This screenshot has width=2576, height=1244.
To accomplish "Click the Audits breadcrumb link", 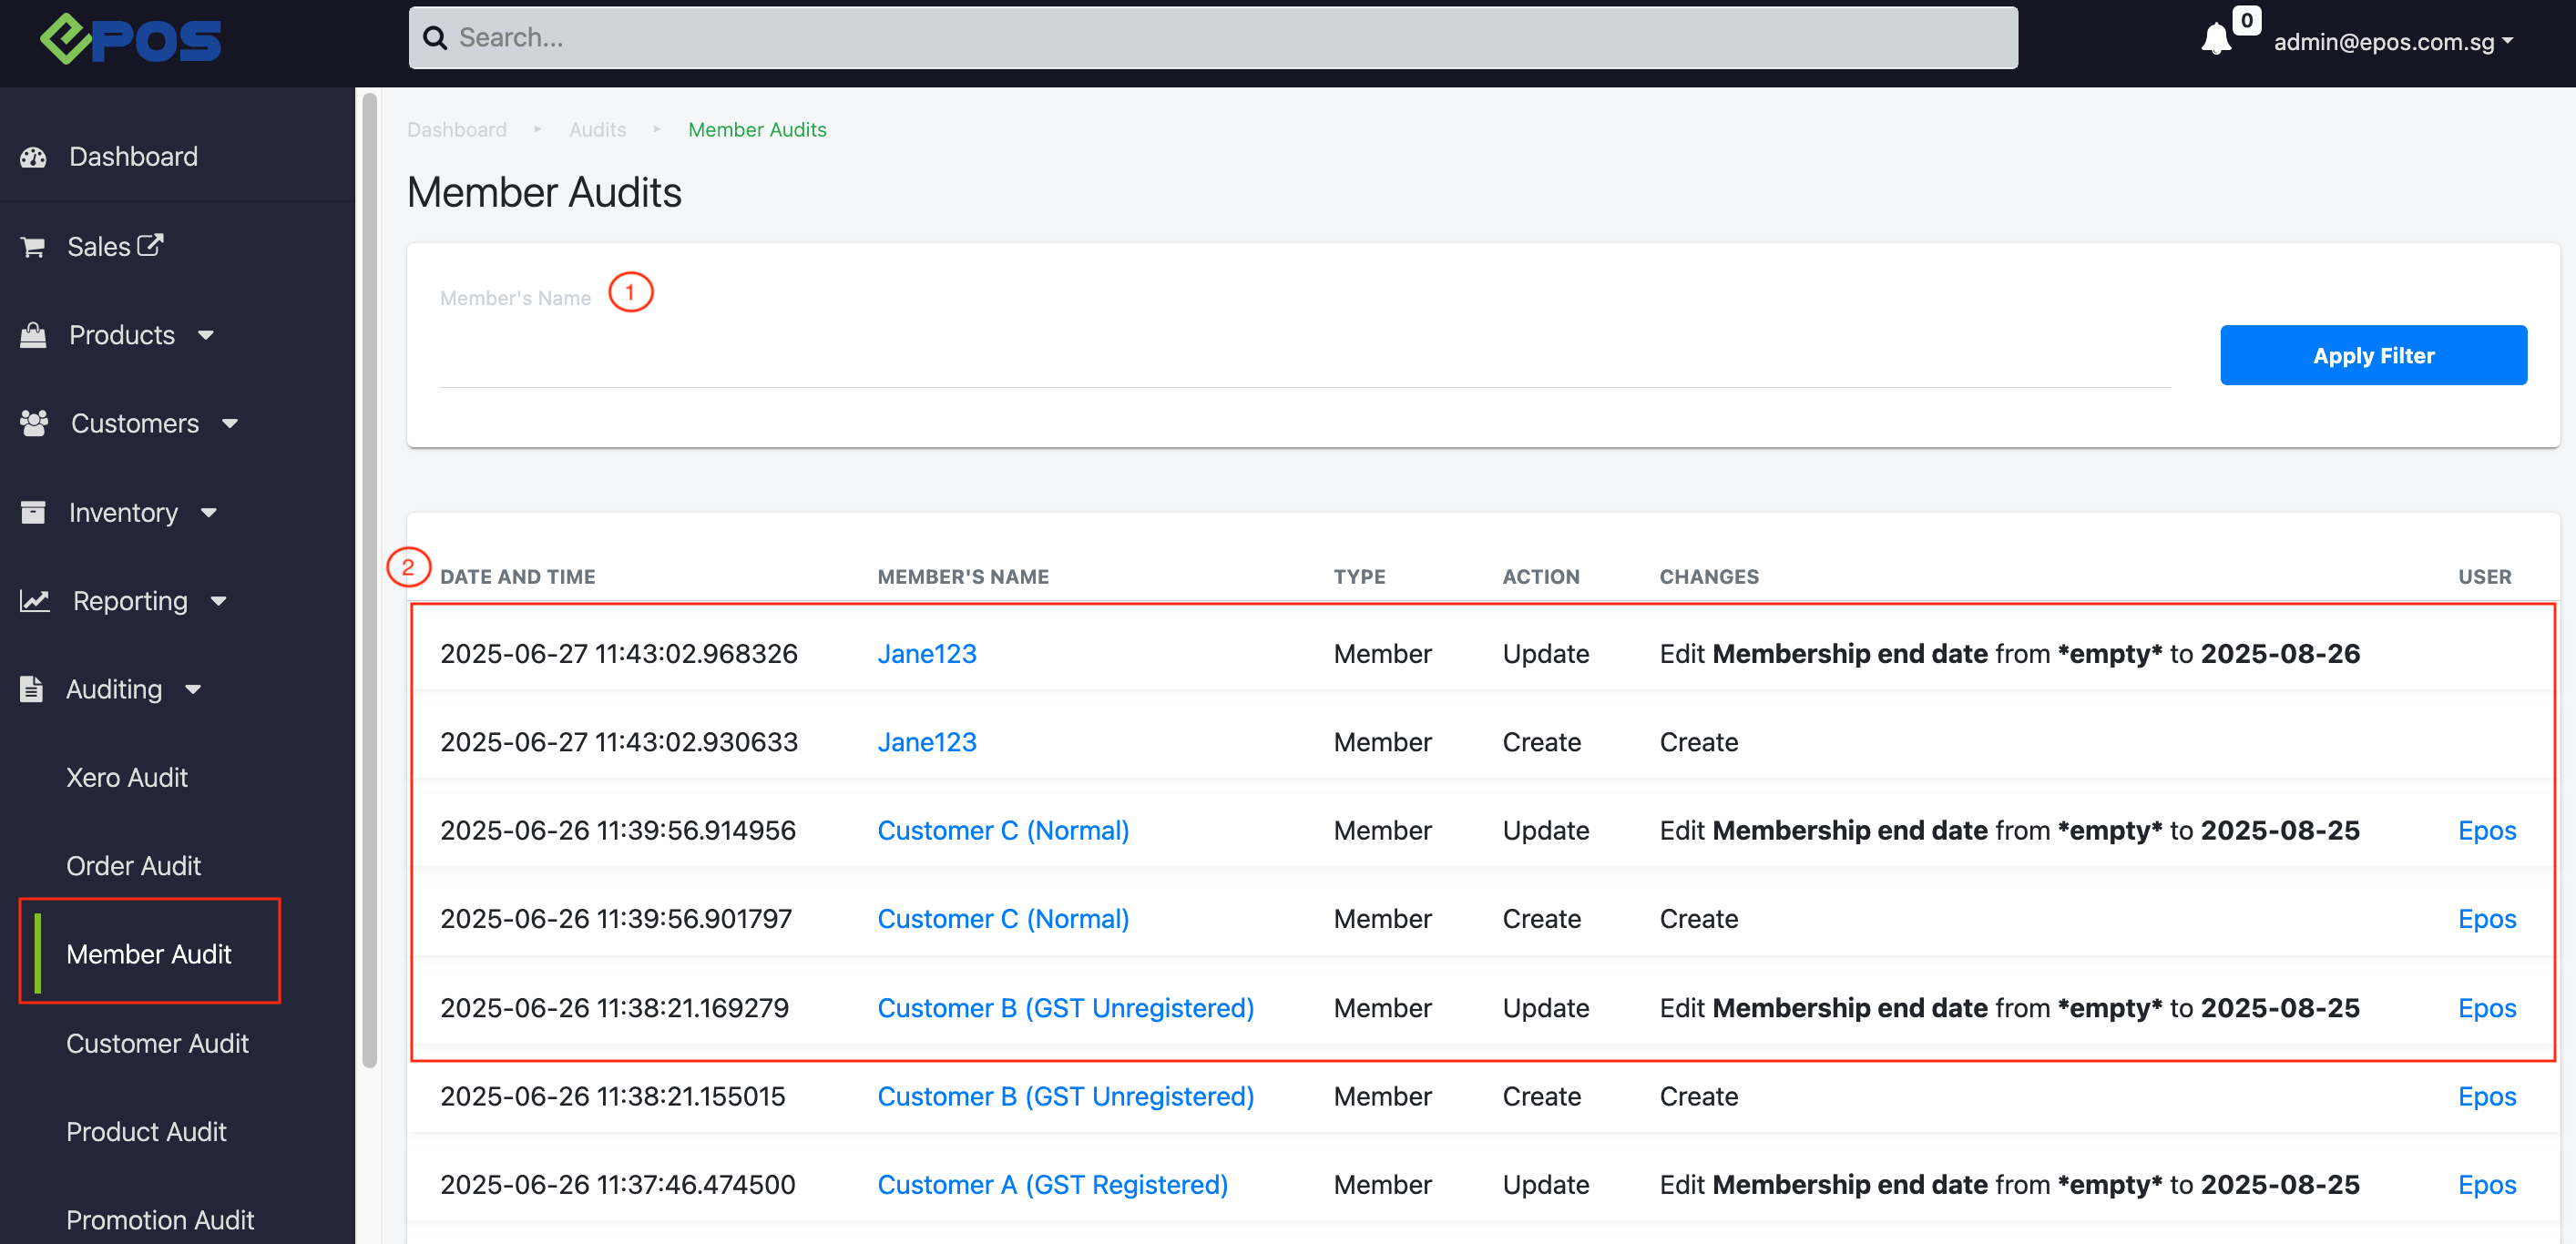I will tap(597, 130).
